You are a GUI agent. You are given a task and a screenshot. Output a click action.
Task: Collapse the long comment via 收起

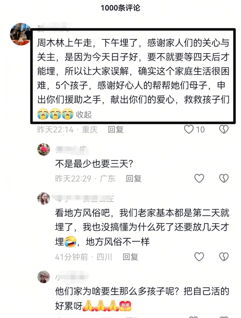(x=84, y=115)
